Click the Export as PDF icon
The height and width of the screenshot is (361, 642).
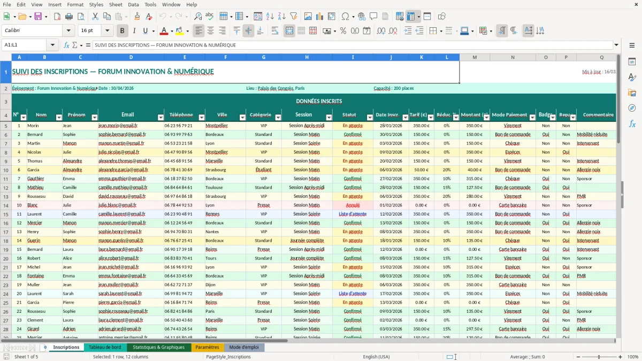[x=57, y=17]
